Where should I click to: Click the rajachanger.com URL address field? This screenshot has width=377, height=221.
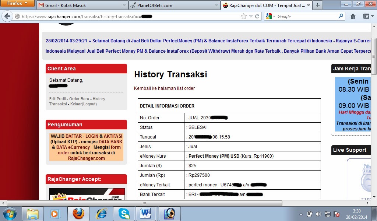pos(130,16)
